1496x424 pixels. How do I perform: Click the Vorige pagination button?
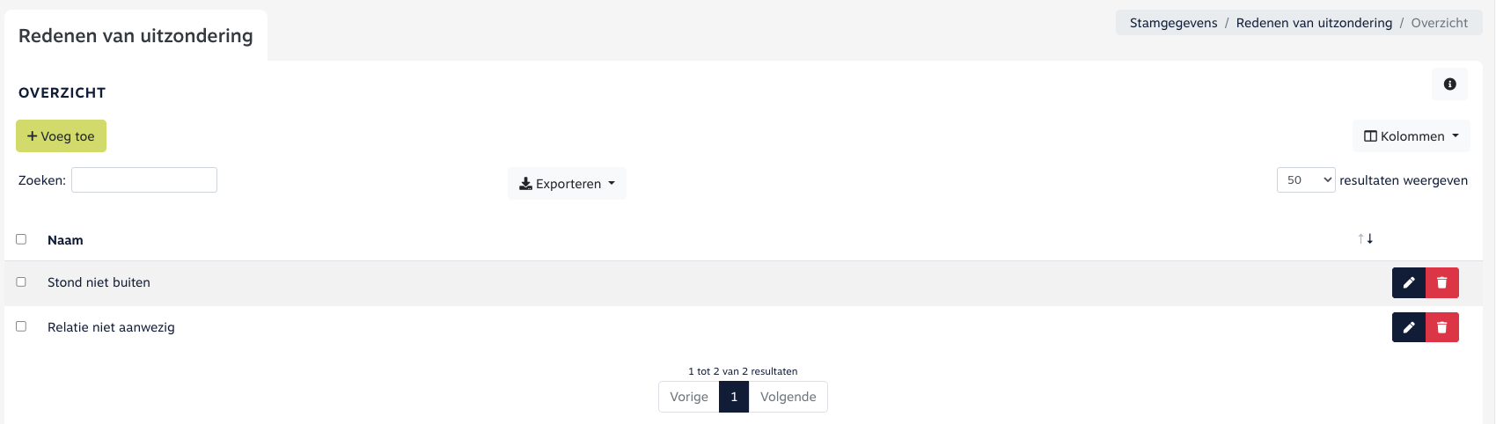point(688,397)
